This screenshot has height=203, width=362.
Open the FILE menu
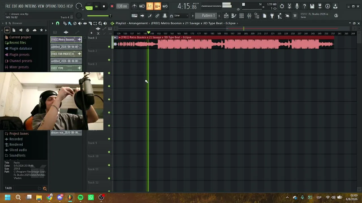click(8, 6)
